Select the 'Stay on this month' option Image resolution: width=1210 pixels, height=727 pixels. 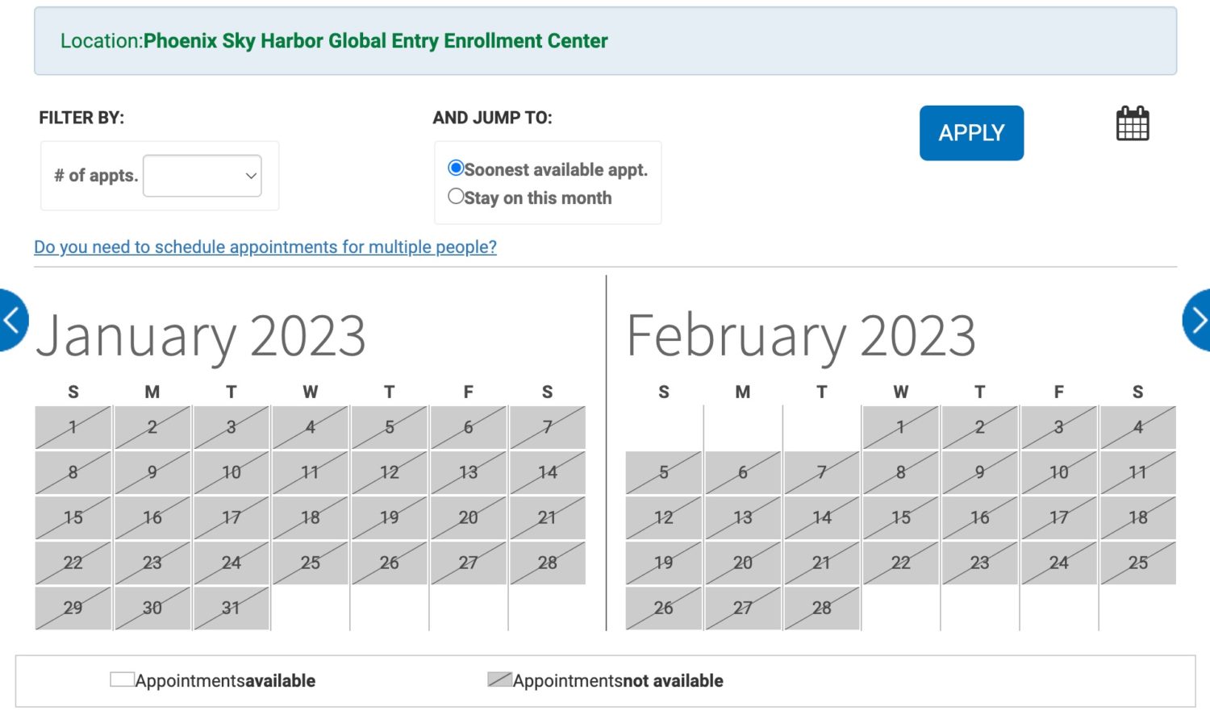click(x=457, y=195)
